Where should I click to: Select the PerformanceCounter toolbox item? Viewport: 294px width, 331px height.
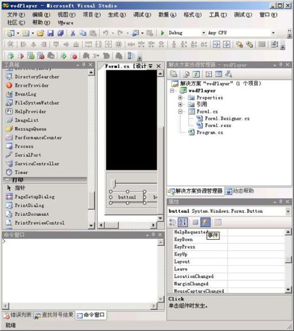34,138
